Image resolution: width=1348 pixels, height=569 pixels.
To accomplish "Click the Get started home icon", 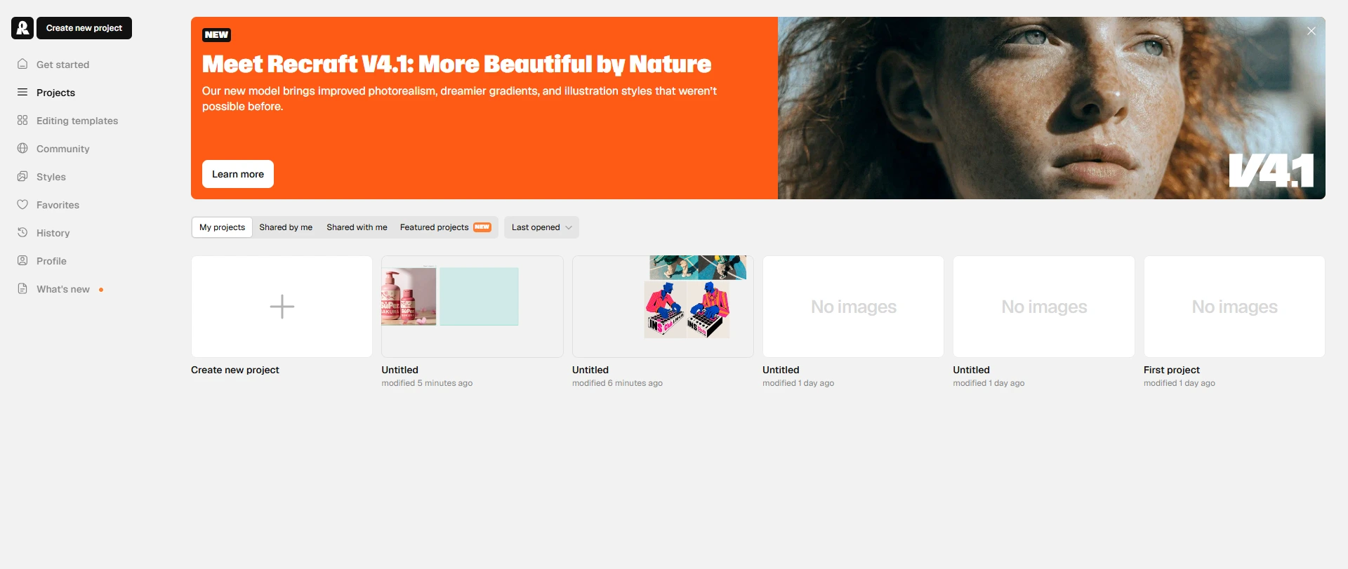I will click(22, 64).
